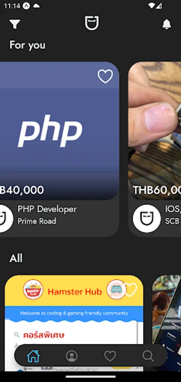Screen dimensions: 181x382
Task: Tap the Hamster Hub logo badge
Action: (33, 289)
